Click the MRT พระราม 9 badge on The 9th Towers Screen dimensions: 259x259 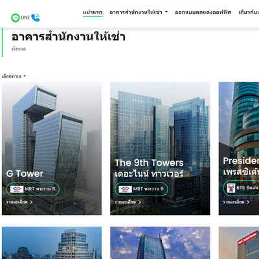141,189
